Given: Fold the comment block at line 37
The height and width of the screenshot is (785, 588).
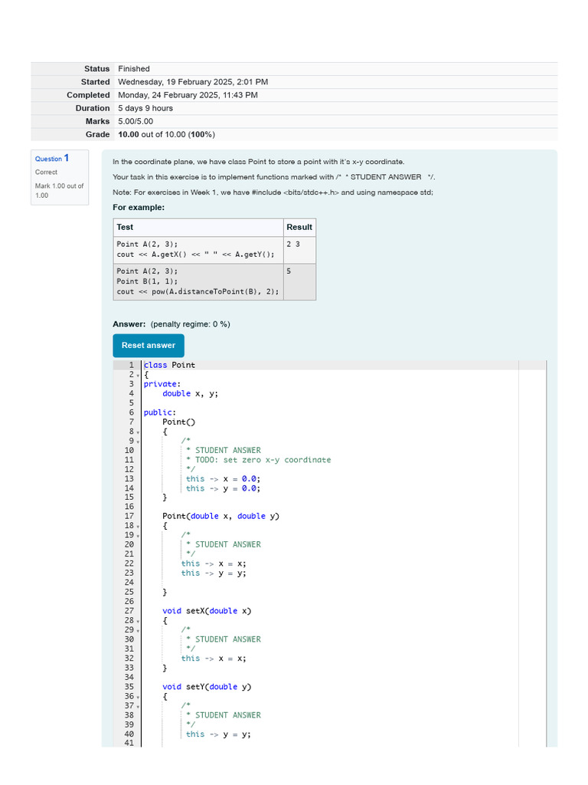Looking at the screenshot, I should (138, 706).
